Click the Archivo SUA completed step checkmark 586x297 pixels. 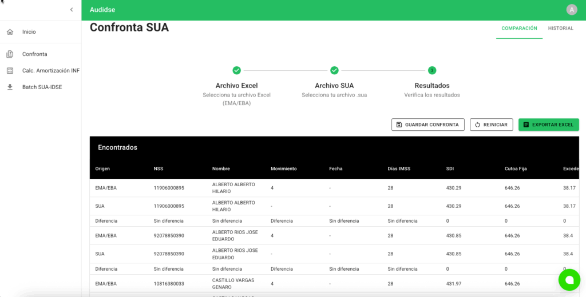(334, 70)
